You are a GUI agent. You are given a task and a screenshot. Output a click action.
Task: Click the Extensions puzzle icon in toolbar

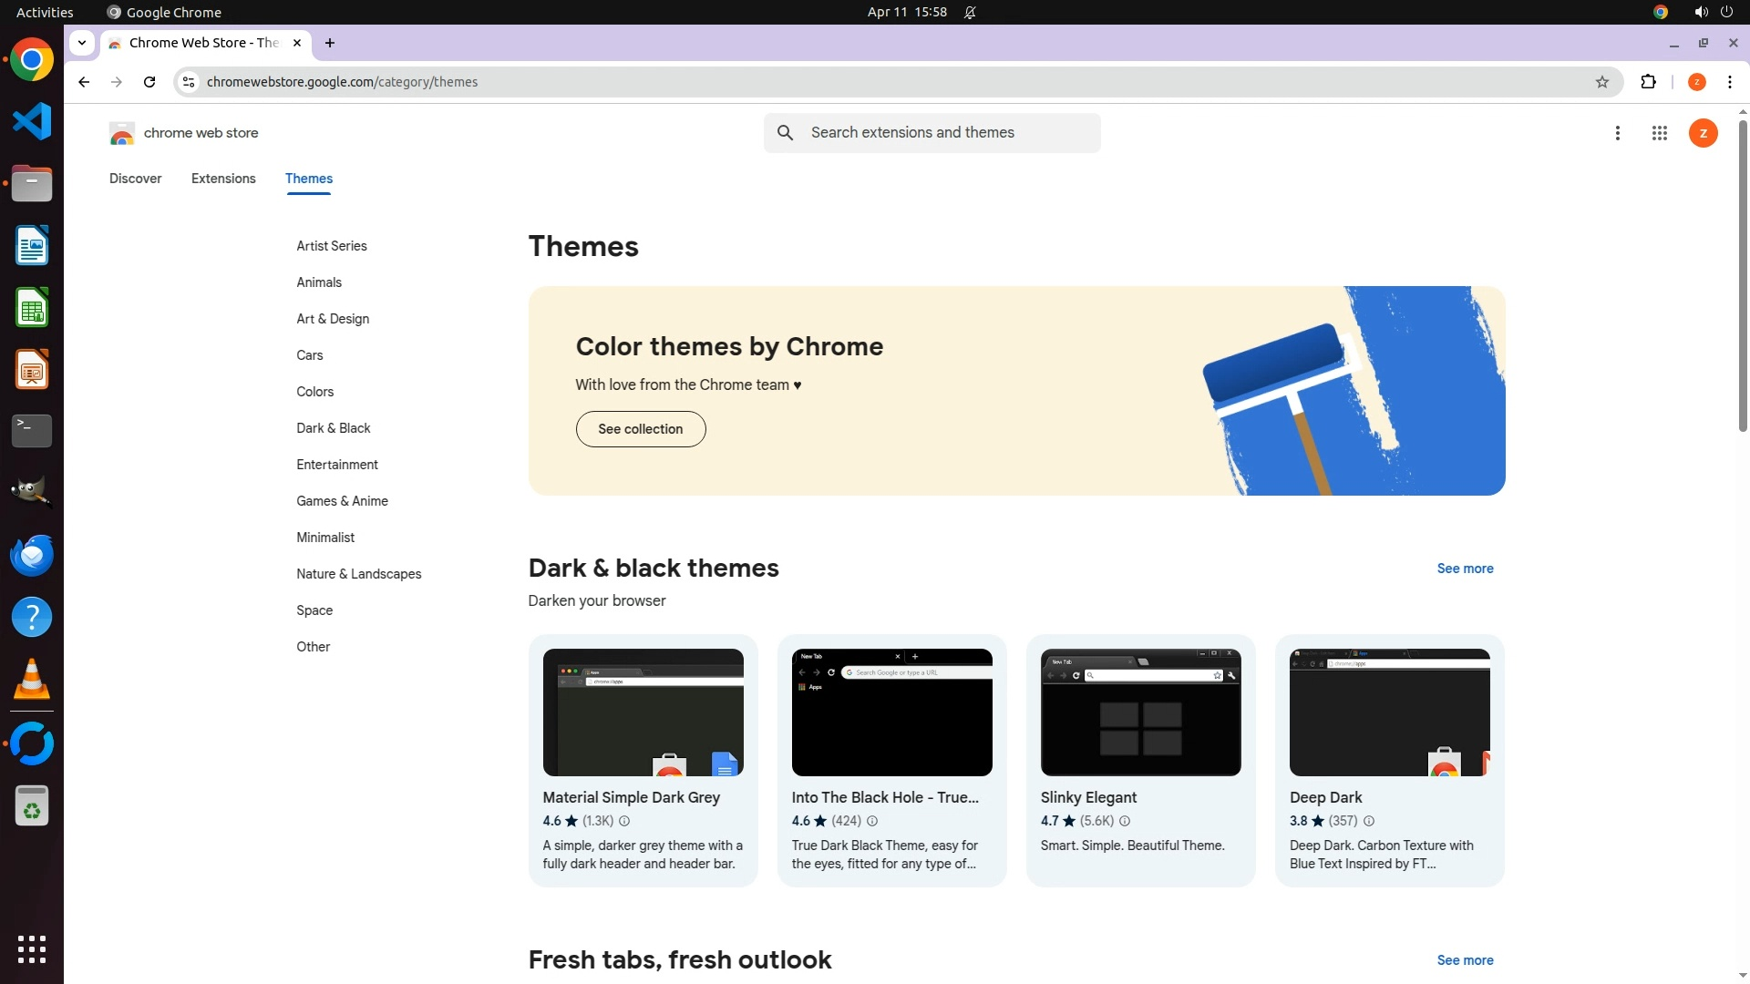1648,82
